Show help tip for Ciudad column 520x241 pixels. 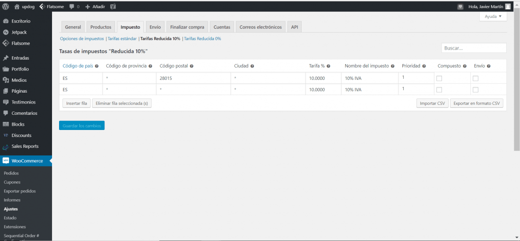click(252, 66)
